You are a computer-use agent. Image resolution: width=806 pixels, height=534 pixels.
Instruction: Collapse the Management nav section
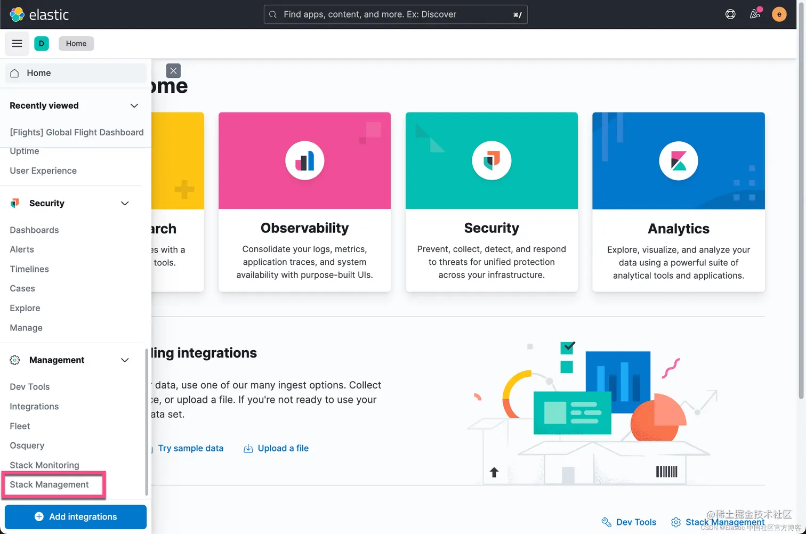125,360
